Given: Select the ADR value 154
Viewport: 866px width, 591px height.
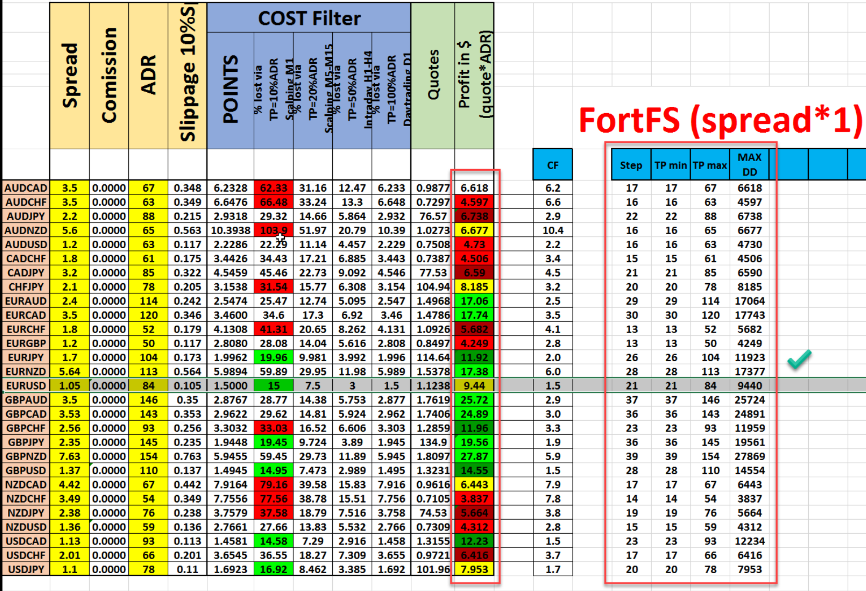Looking at the screenshot, I should point(148,456).
